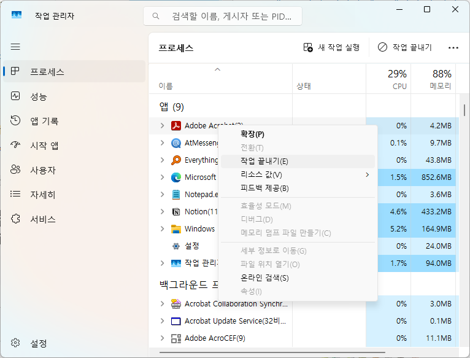The width and height of the screenshot is (470, 358).
Task: Sort by the 29% CPU column
Action: tap(388, 79)
